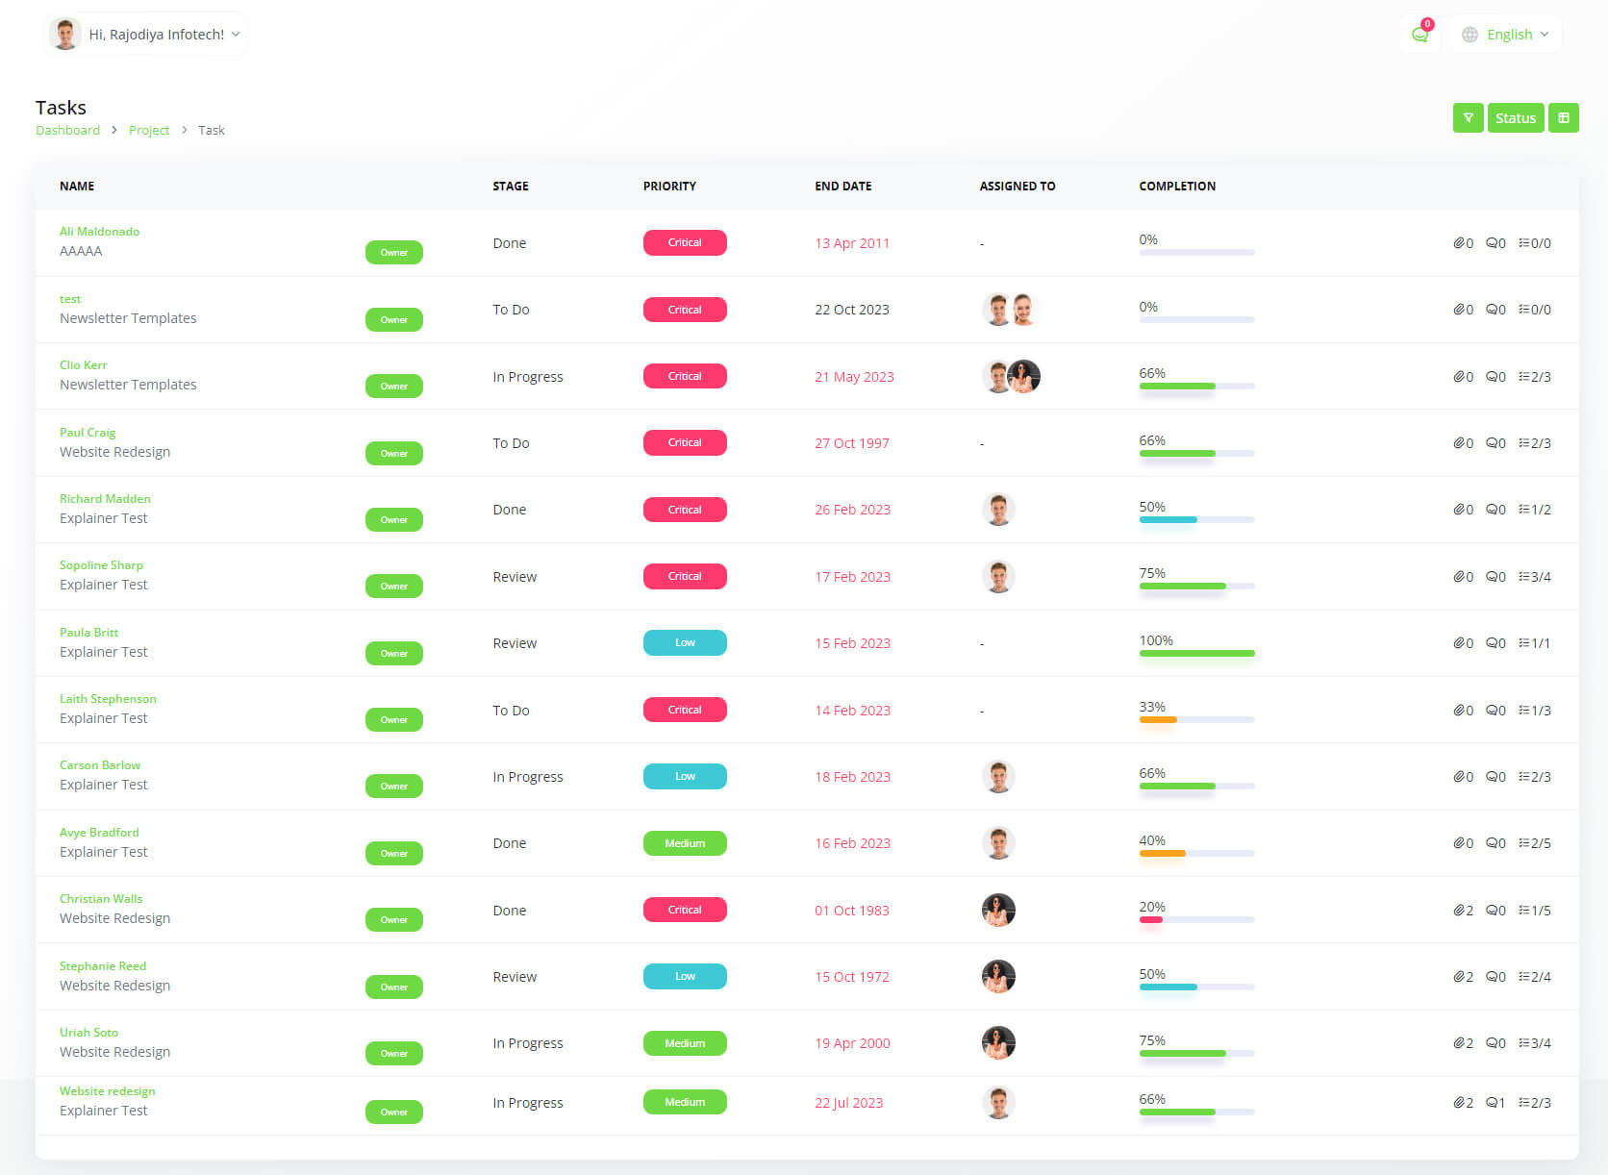Image resolution: width=1608 pixels, height=1175 pixels.
Task: Click the green filter funnel icon
Action: coord(1468,117)
